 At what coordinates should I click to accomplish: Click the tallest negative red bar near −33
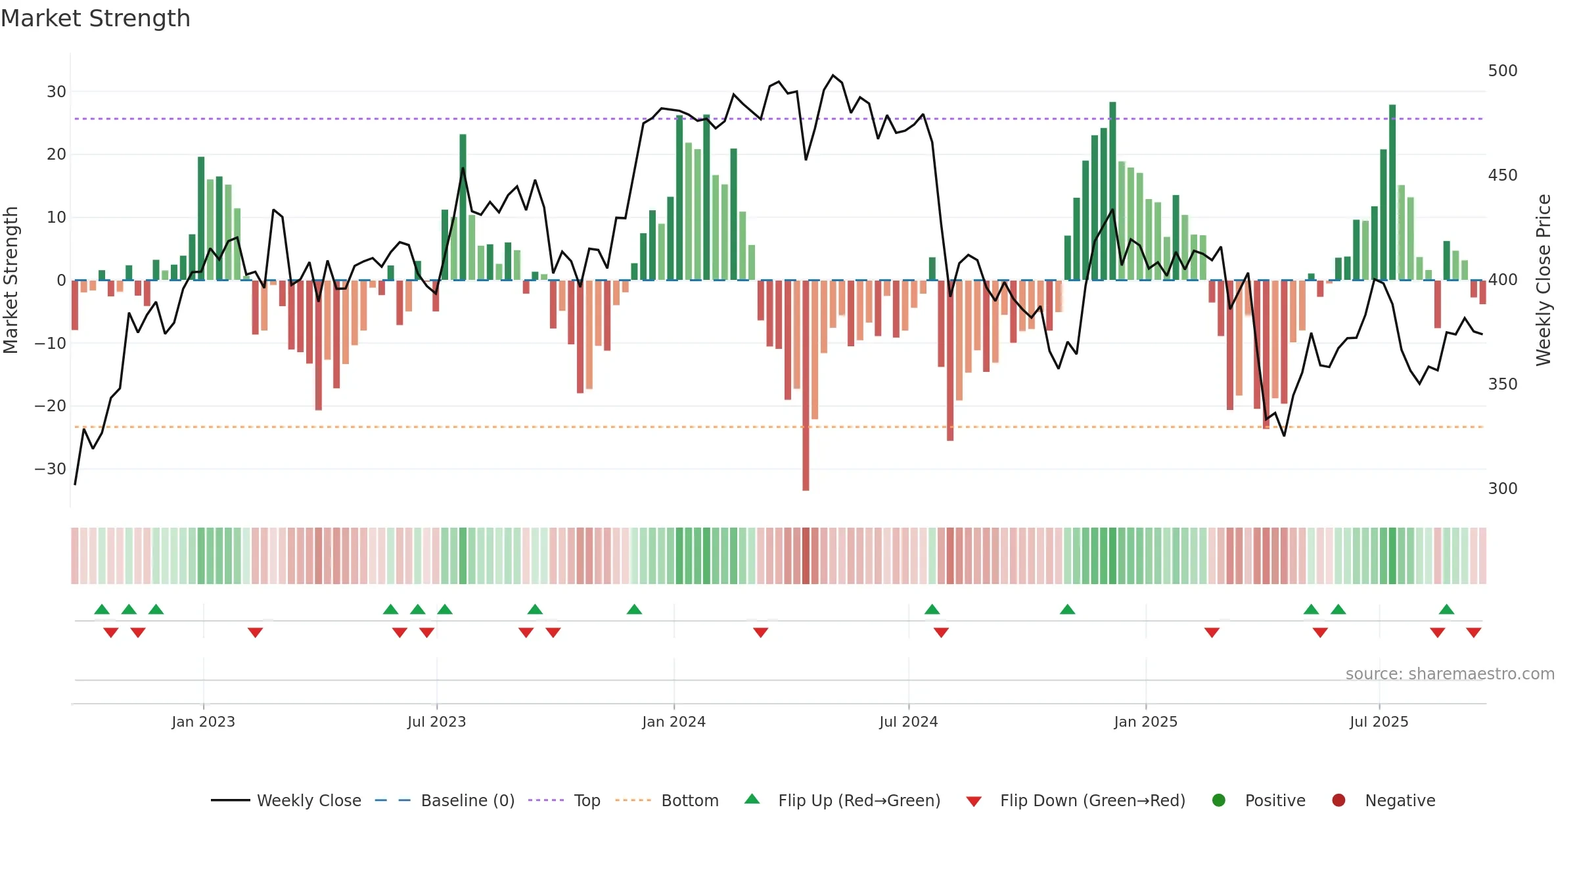[x=806, y=385]
